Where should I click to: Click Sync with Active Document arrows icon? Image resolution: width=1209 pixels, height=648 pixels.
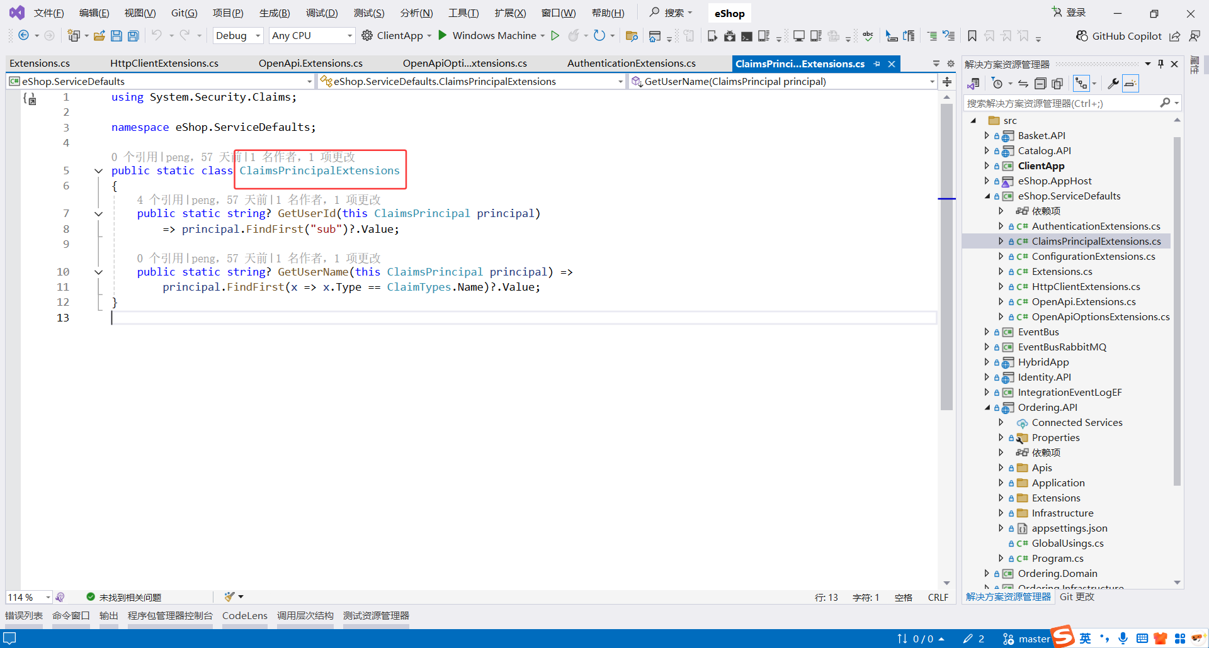[x=1023, y=84]
